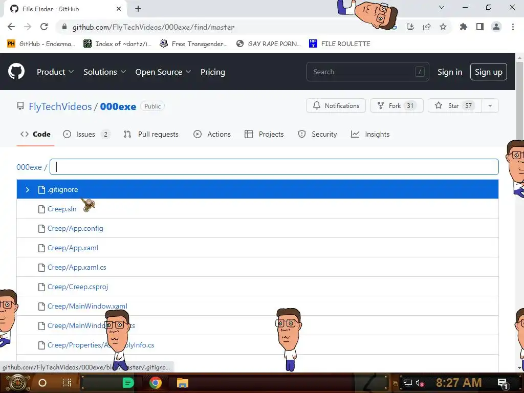524x393 pixels.
Task: Expand Solutions menu
Action: pos(104,72)
